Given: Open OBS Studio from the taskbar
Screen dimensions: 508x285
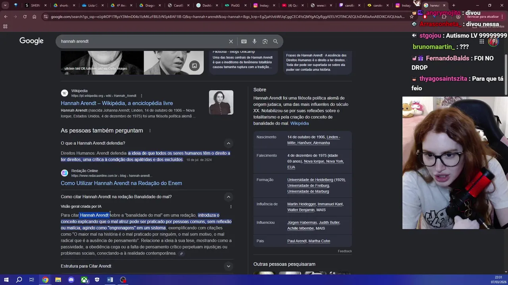Looking at the screenshot, I should [123, 280].
